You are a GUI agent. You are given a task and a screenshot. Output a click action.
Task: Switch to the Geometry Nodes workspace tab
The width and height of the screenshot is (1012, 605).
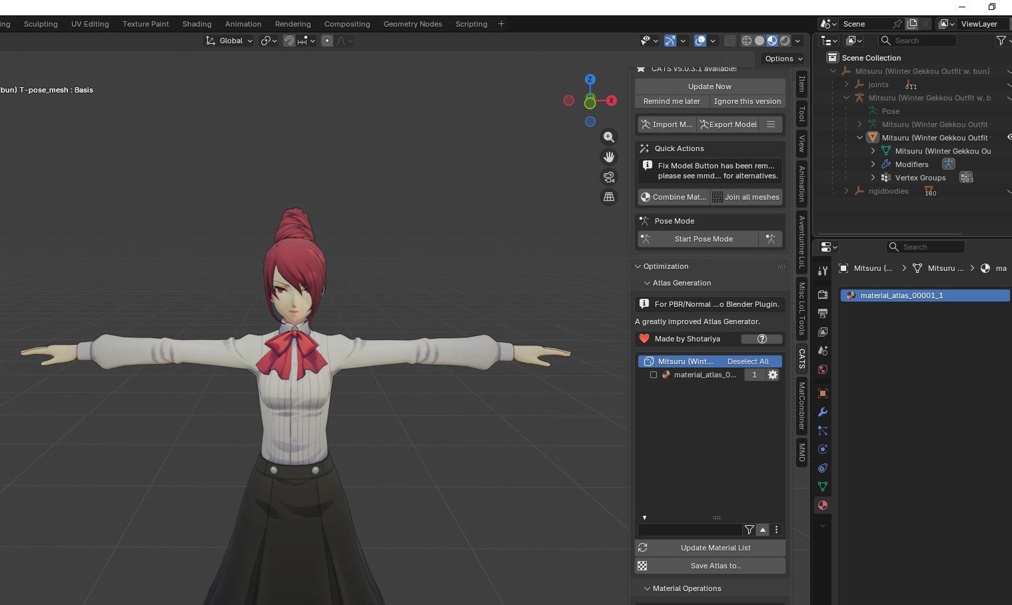pos(412,24)
